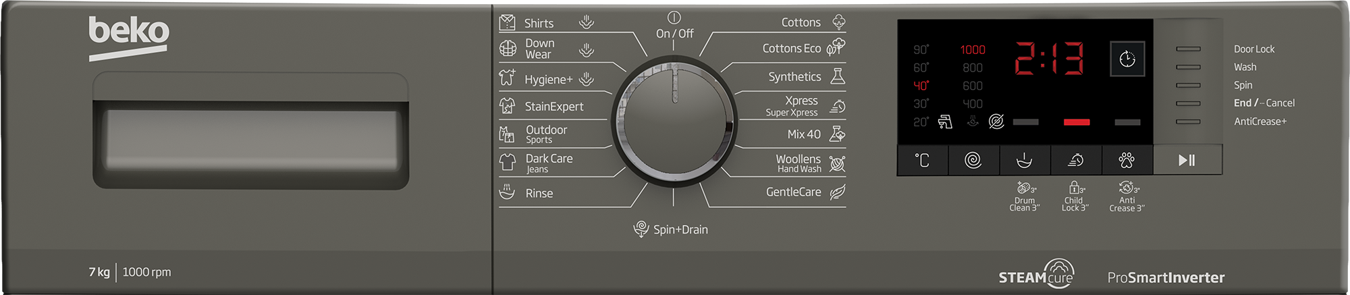Screen dimensions: 1350x295
Task: Tap the Dark Care T-shirt icon
Action: pyautogui.click(x=507, y=163)
